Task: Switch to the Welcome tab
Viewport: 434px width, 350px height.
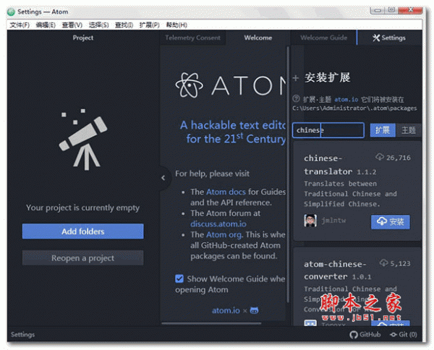Action: point(258,38)
